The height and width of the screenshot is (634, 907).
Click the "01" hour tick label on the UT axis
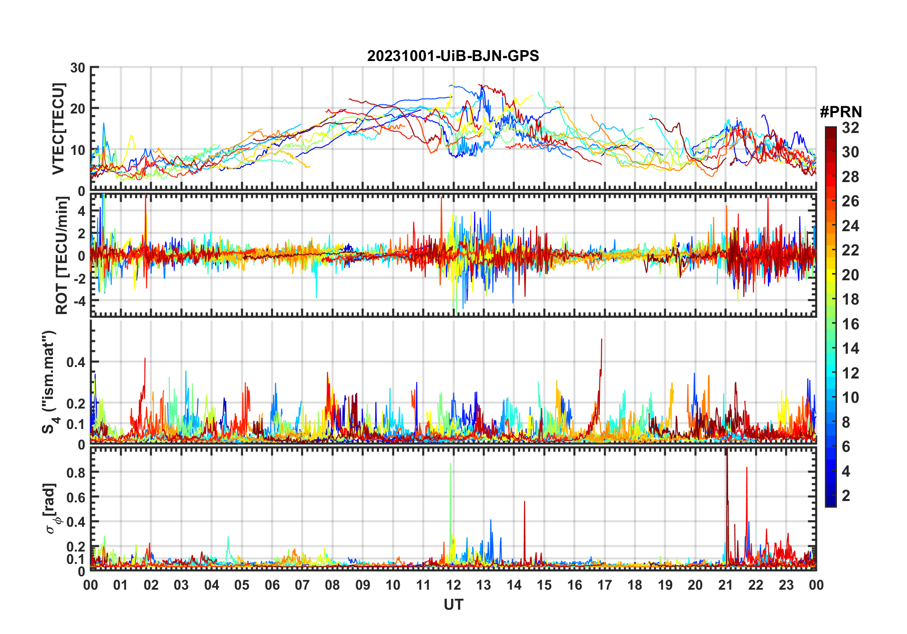click(x=121, y=585)
